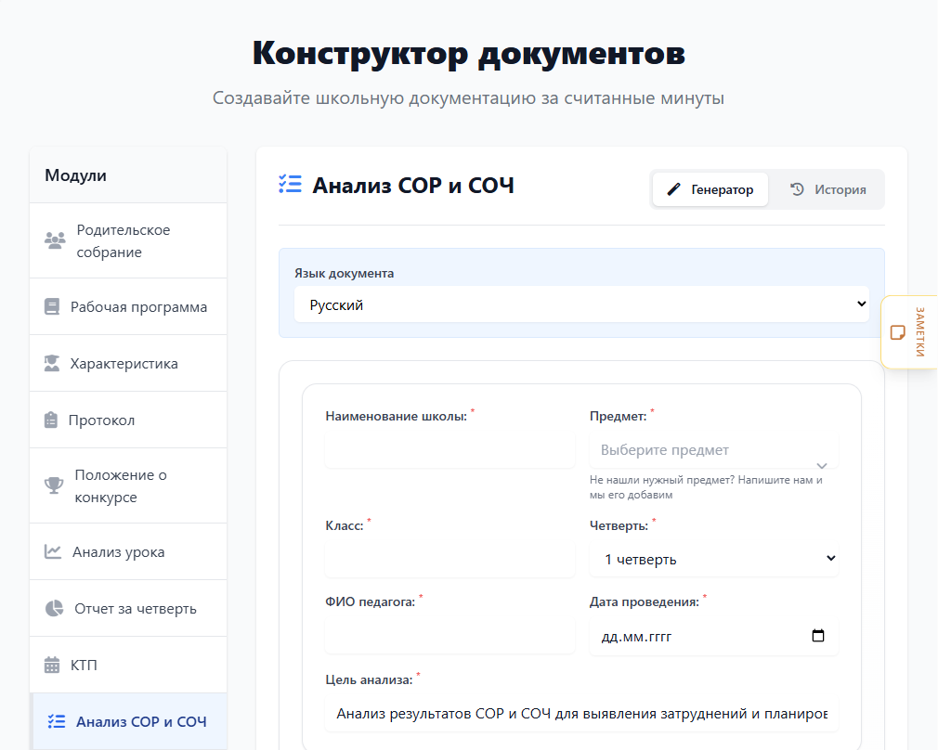Click the Модули sidebar heading

[x=75, y=175]
